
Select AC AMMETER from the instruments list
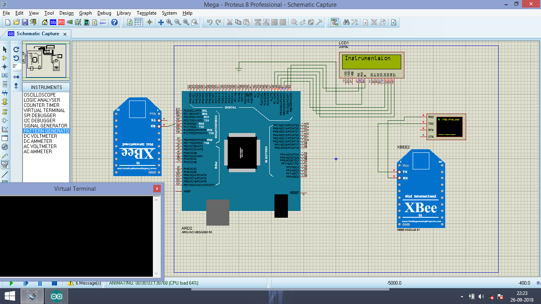(x=38, y=152)
